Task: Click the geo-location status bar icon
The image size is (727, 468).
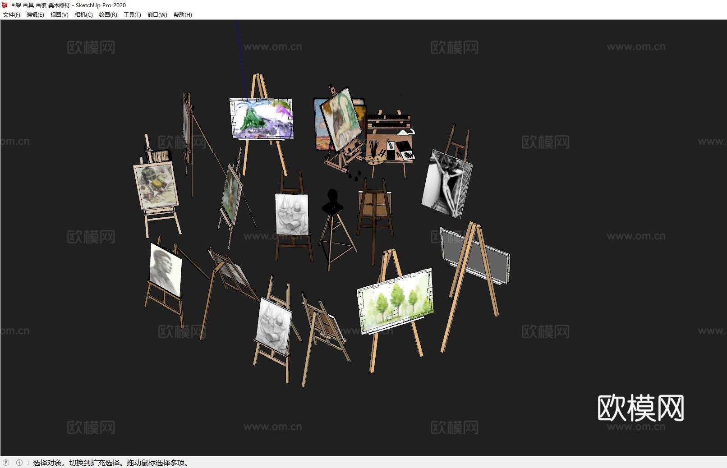Action: [x=6, y=463]
